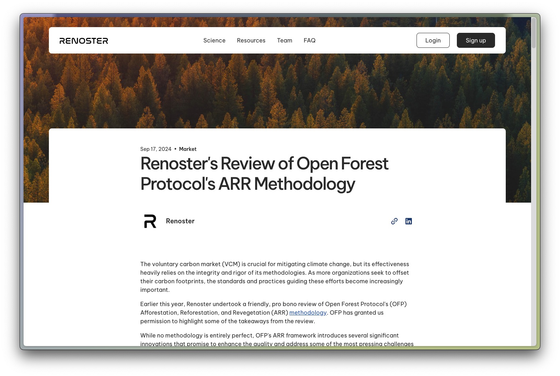Click the article title heading
The width and height of the screenshot is (560, 376).
(264, 174)
